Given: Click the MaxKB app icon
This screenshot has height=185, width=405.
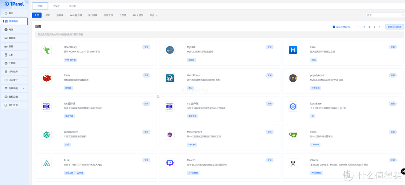Looking at the screenshot, I should tap(170, 163).
